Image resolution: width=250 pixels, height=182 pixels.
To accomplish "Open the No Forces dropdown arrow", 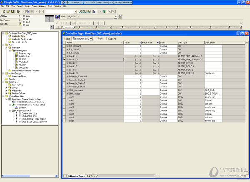I will (20, 20).
